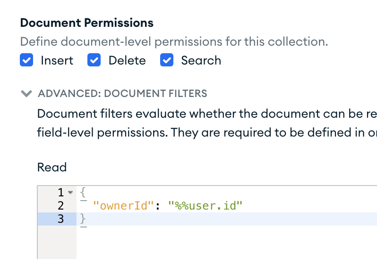Select line number 2 in the gutter

(x=60, y=206)
